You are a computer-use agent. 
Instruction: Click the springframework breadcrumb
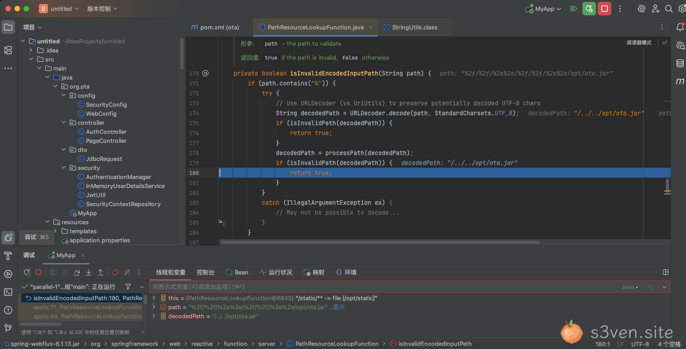[135, 344]
